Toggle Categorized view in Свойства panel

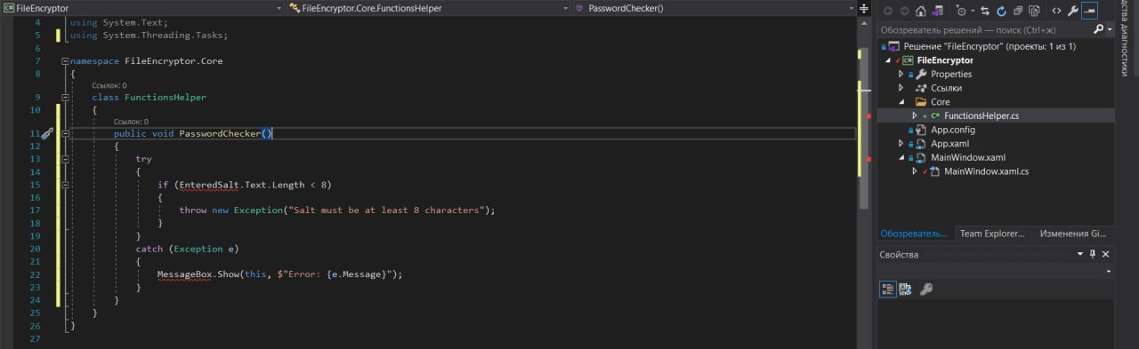[x=888, y=289]
